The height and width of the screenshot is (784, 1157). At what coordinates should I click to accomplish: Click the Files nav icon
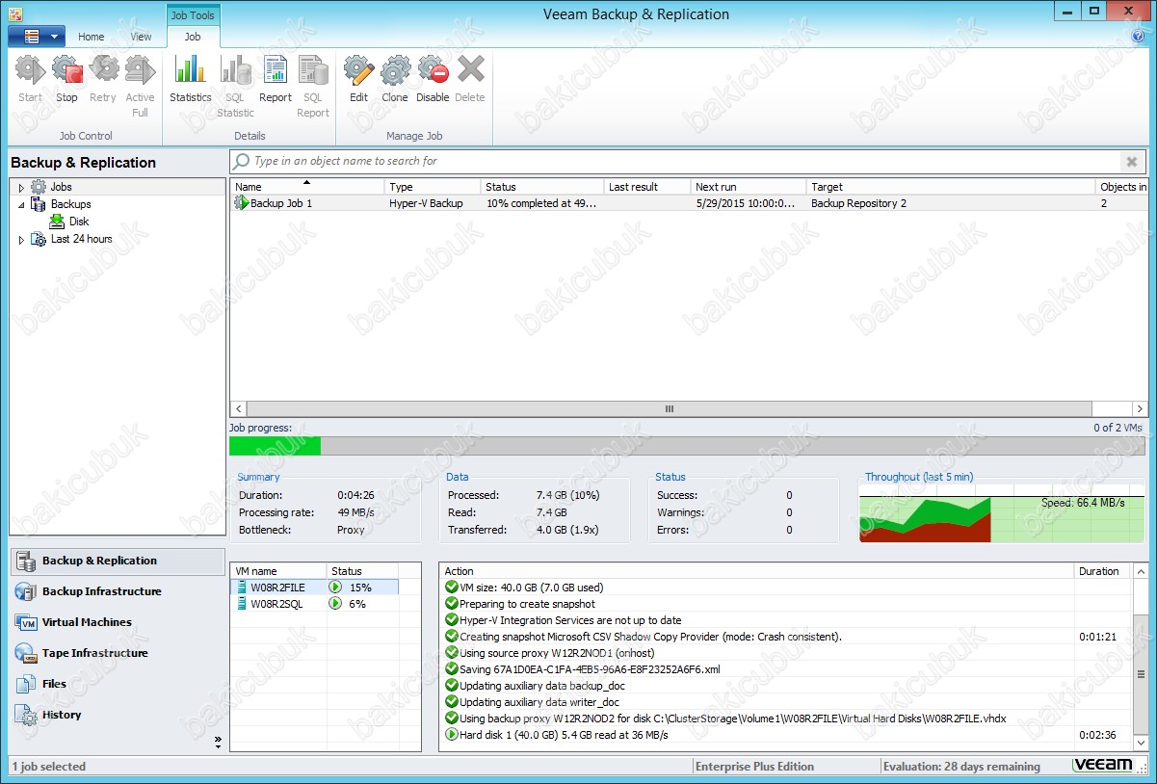27,684
